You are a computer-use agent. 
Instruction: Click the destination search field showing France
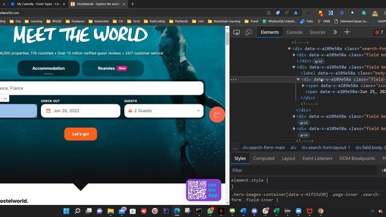click(x=102, y=88)
